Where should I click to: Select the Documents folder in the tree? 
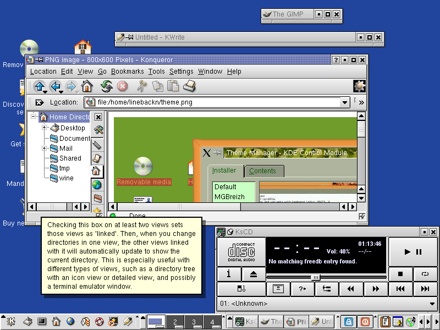coord(70,139)
